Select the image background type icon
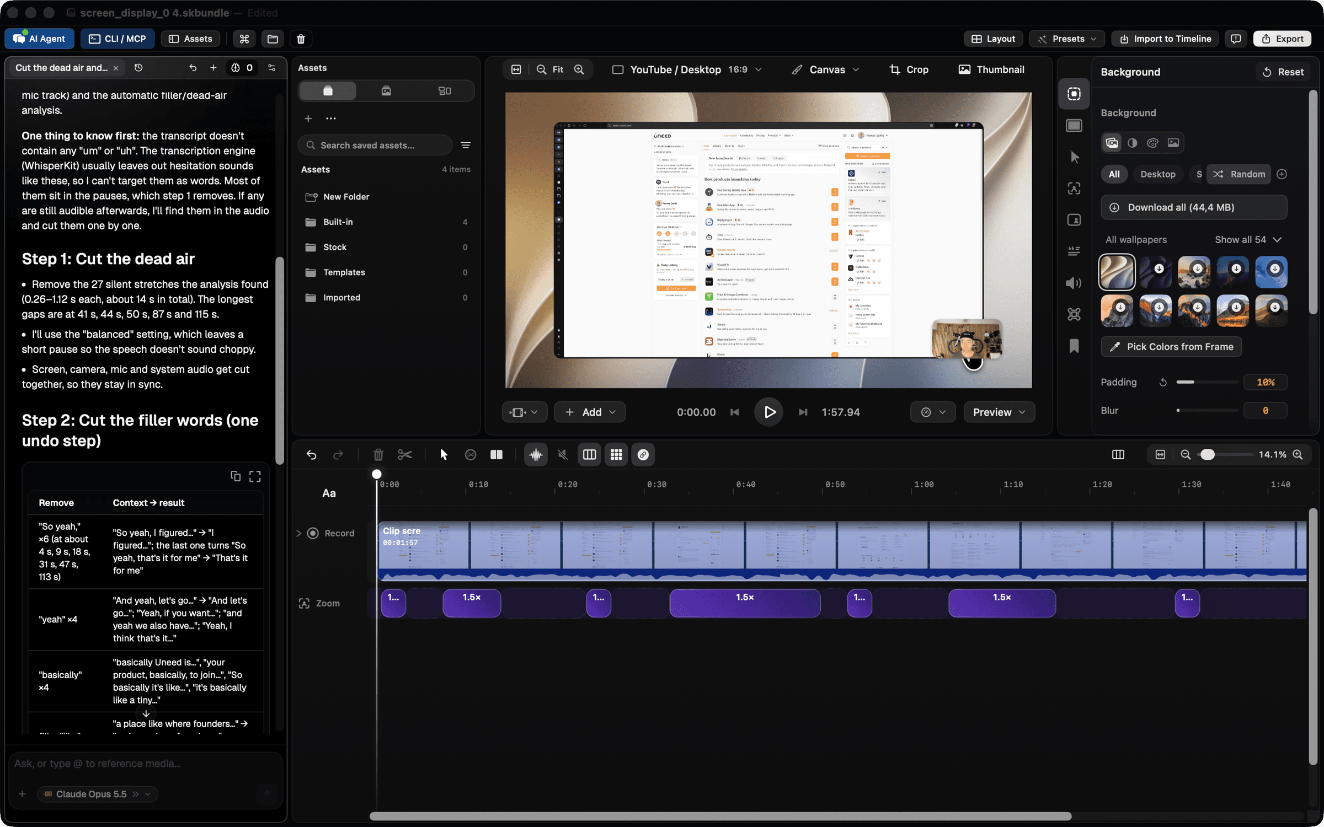Screen dimensions: 1324x827 [x=1173, y=143]
